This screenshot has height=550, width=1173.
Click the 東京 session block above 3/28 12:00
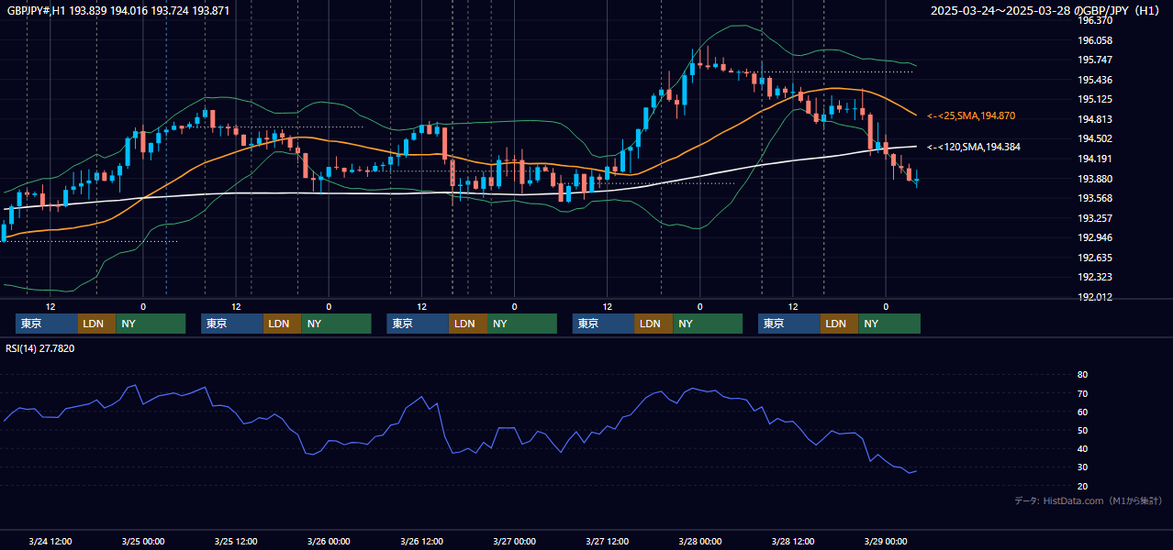(789, 324)
